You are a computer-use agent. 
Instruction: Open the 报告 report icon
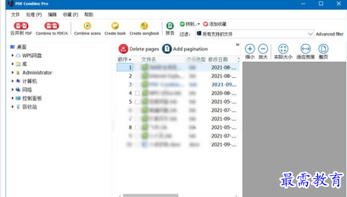click(170, 26)
